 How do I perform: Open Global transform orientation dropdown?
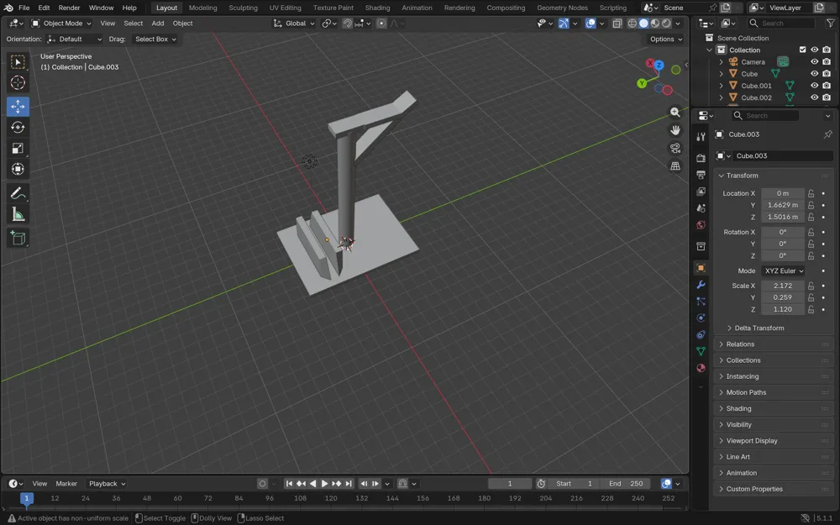[293, 23]
